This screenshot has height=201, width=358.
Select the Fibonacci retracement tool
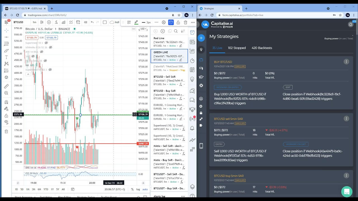tap(6, 44)
